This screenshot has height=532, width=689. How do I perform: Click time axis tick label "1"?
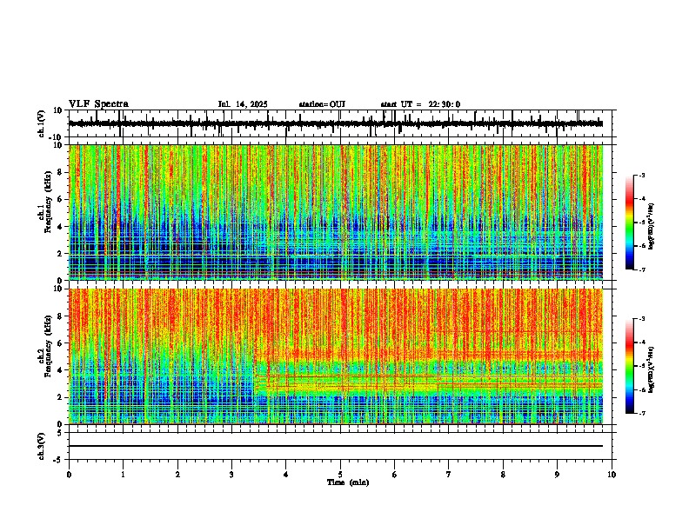(123, 475)
